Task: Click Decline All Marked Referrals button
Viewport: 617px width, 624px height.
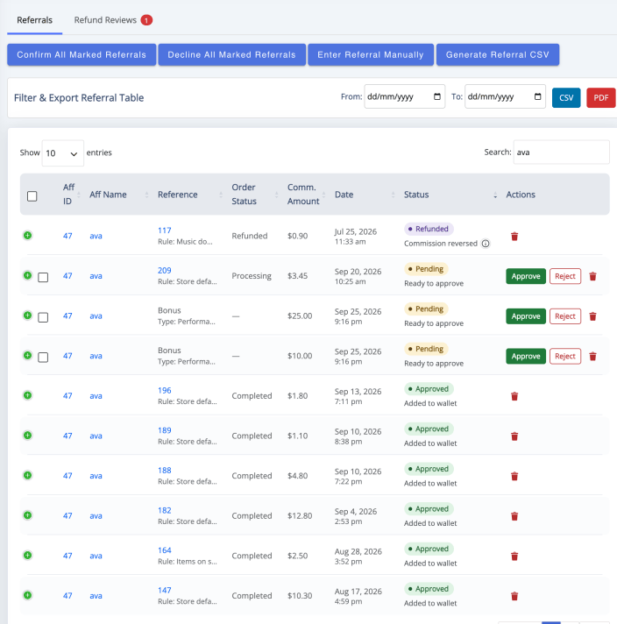Action: (231, 55)
